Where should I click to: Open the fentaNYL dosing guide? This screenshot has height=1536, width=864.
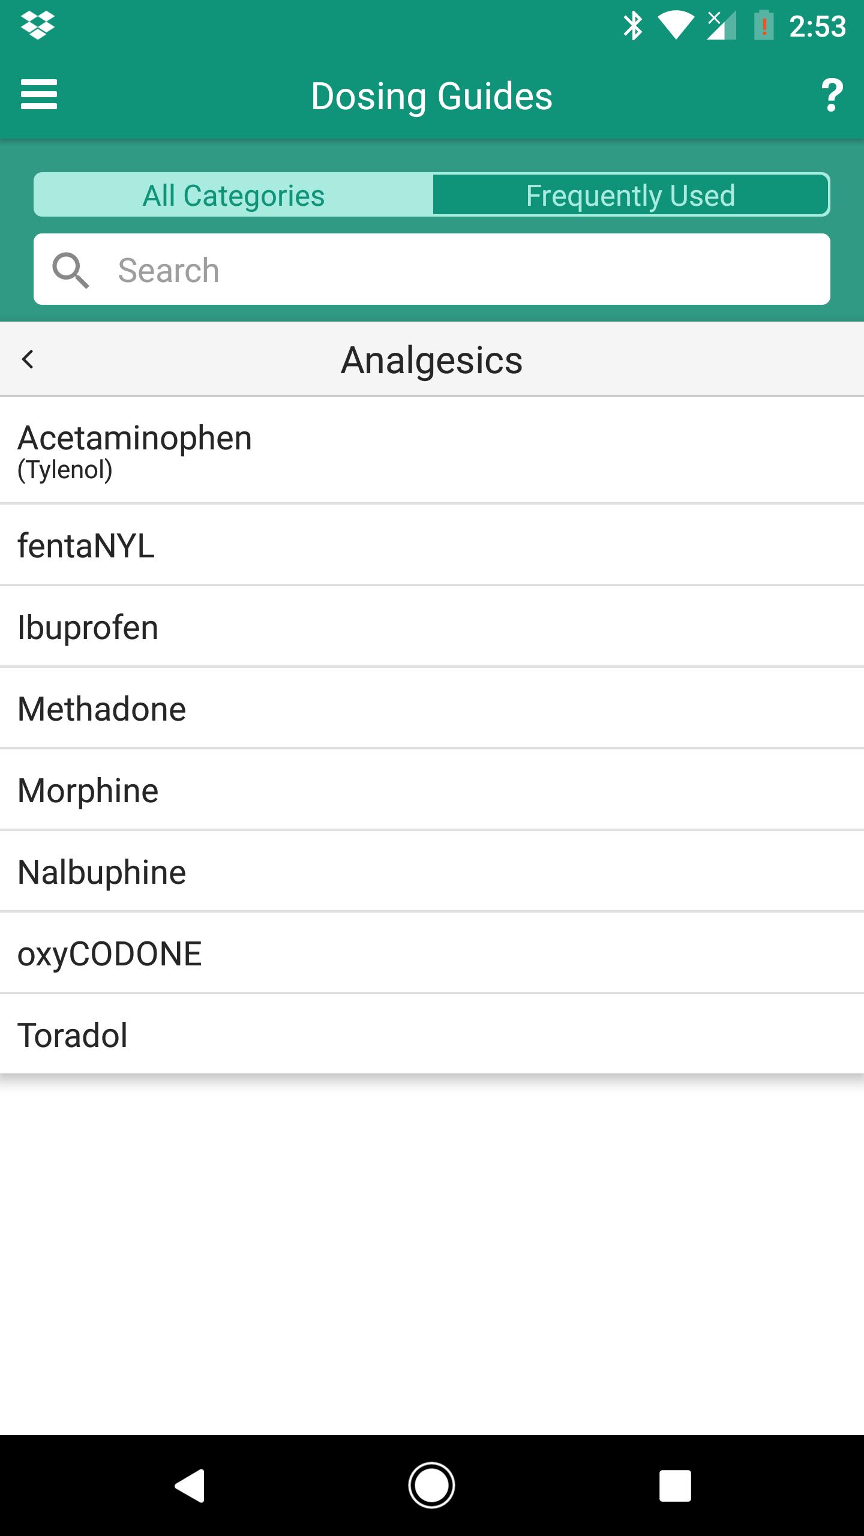(x=432, y=545)
